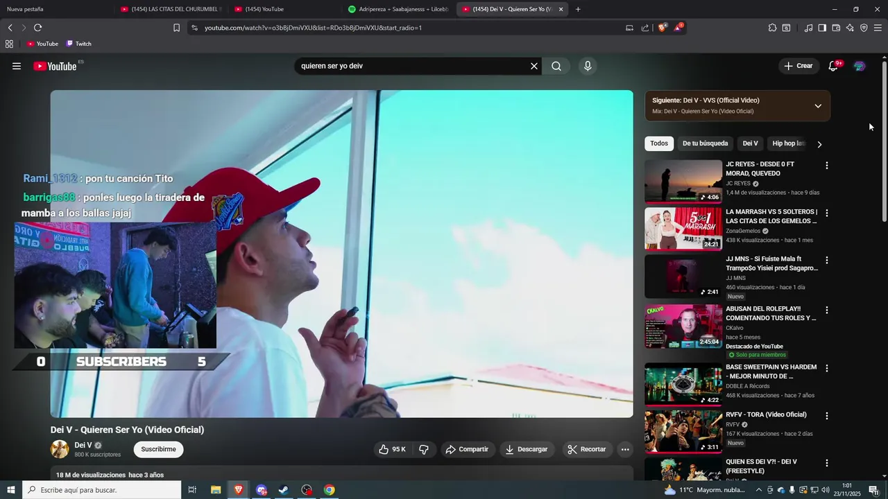This screenshot has height=499, width=888.
Task: Open YouTube notifications bell
Action: click(833, 66)
